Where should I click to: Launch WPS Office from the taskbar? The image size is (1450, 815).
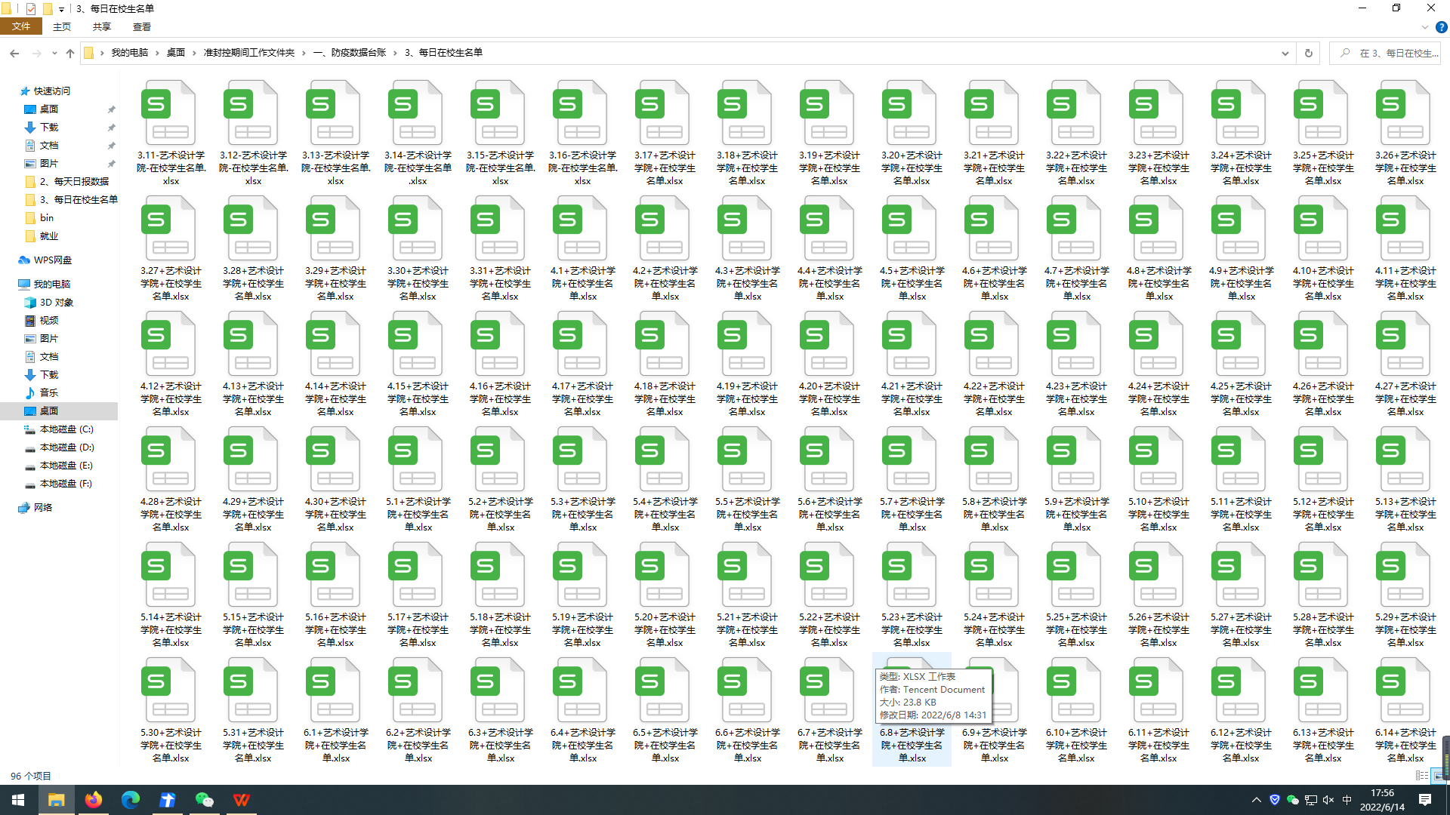[x=242, y=800]
